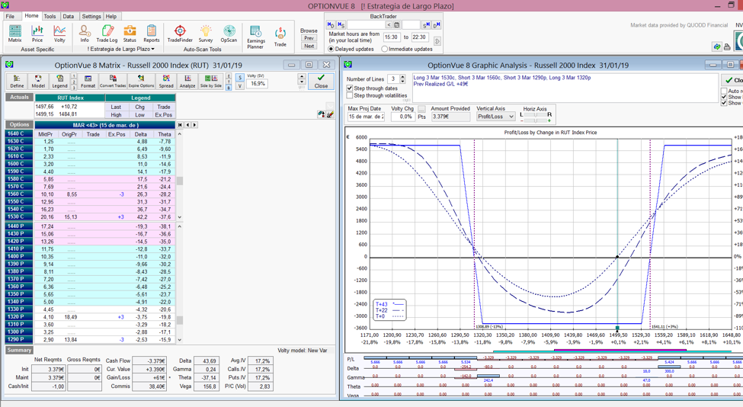This screenshot has height=407, width=743.
Task: Open the Earnings Planner
Action: pos(255,37)
